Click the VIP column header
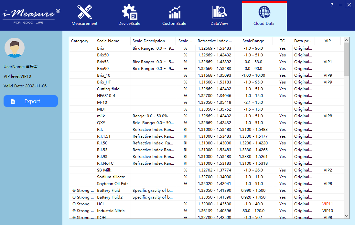Image resolution: width=355 pixels, height=225 pixels. pos(328,41)
